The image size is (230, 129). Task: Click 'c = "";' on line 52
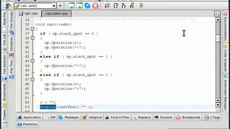pos(48,102)
